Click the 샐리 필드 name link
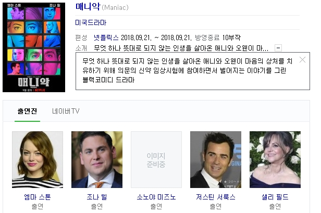The image size is (321, 213). 275,197
